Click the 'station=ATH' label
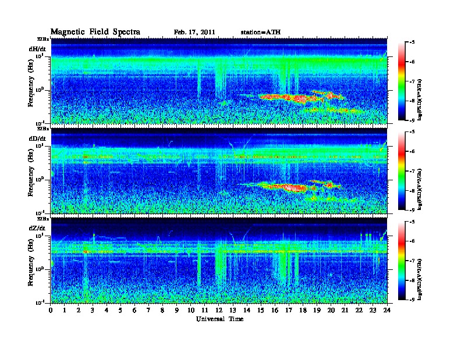Screen dimensions: 461x356 click(x=261, y=33)
